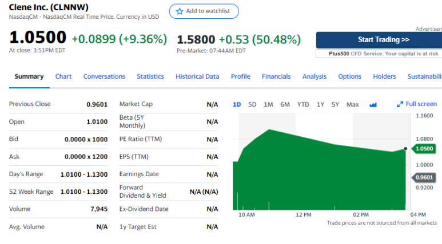Click the Forward Dividend & Yield label
The image size is (442, 244).
[x=142, y=192]
